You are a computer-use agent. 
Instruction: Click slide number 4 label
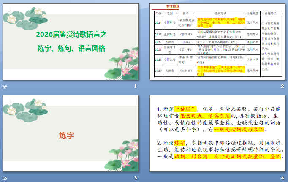click(283, 178)
